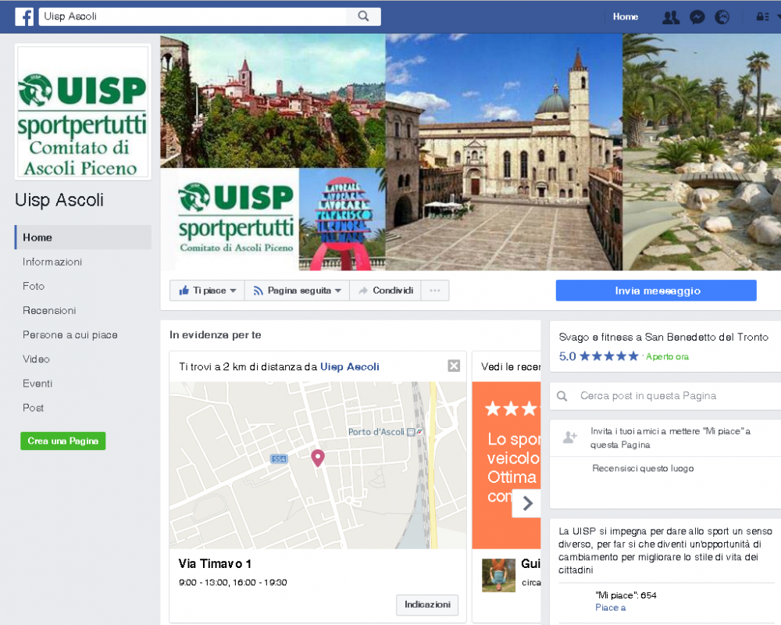The image size is (781, 625).
Task: Open privacy shortcuts lock icon
Action: pyautogui.click(x=762, y=17)
